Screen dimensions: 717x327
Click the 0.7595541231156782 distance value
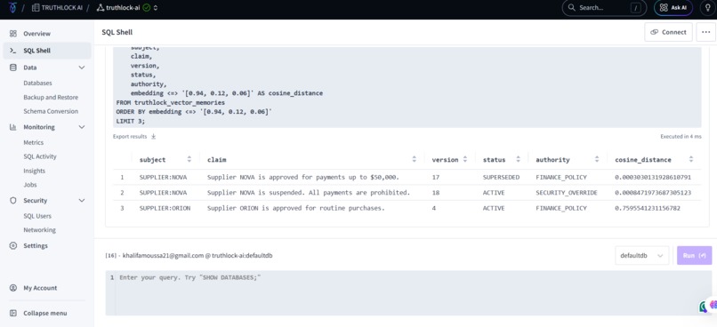(x=648, y=208)
